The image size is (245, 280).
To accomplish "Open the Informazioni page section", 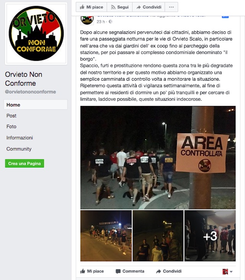I will pos(20,138).
